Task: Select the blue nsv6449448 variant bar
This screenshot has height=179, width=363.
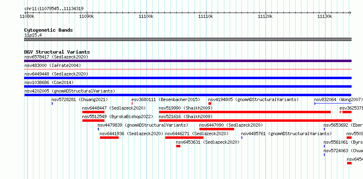Action: coord(188,78)
